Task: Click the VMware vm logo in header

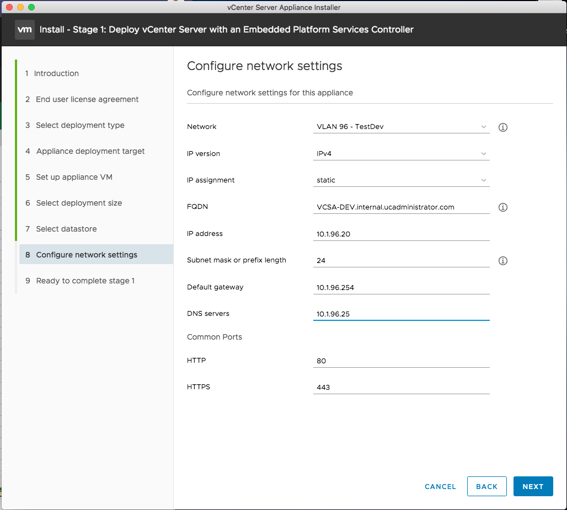Action: (24, 29)
